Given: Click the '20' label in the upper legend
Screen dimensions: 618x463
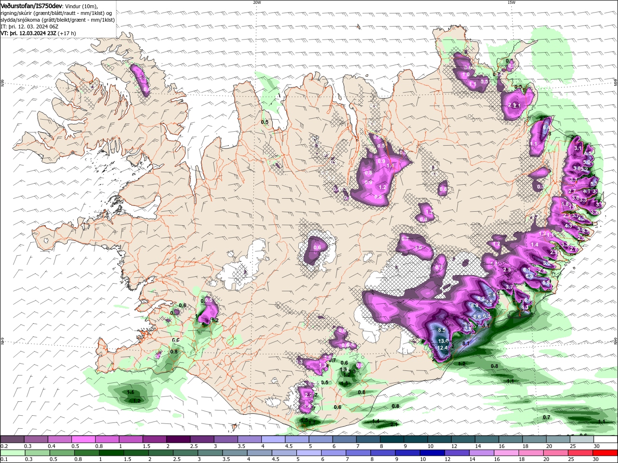Looking at the screenshot, I should click(x=549, y=446).
